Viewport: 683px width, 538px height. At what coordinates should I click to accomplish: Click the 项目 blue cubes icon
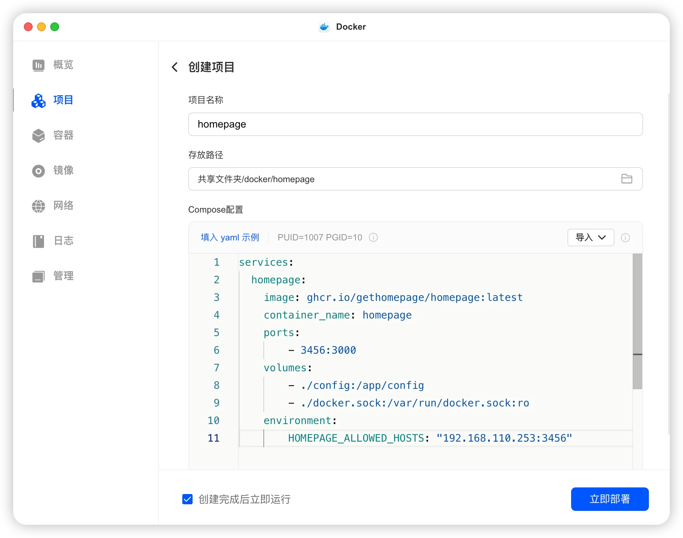tap(39, 100)
